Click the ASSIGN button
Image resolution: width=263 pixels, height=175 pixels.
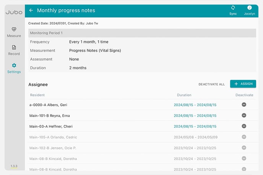pos(243,84)
